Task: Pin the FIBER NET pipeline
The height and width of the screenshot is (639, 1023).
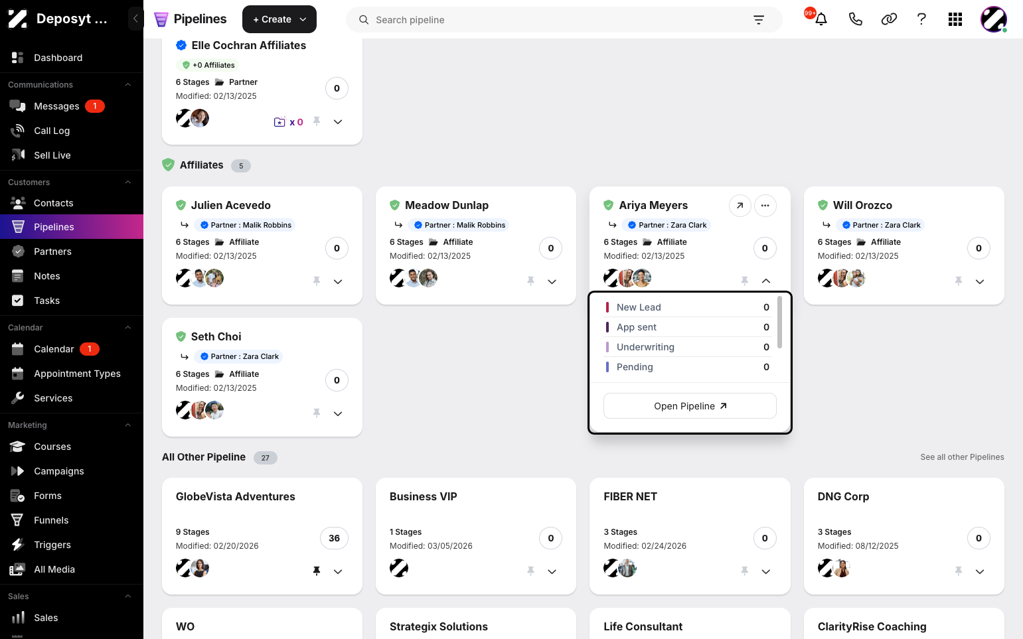Action: [745, 571]
